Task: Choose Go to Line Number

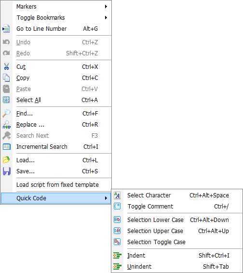Action: click(x=56, y=29)
